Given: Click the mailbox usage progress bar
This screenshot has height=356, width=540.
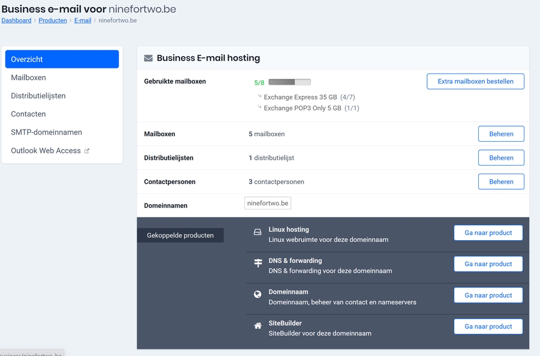Looking at the screenshot, I should pos(290,82).
